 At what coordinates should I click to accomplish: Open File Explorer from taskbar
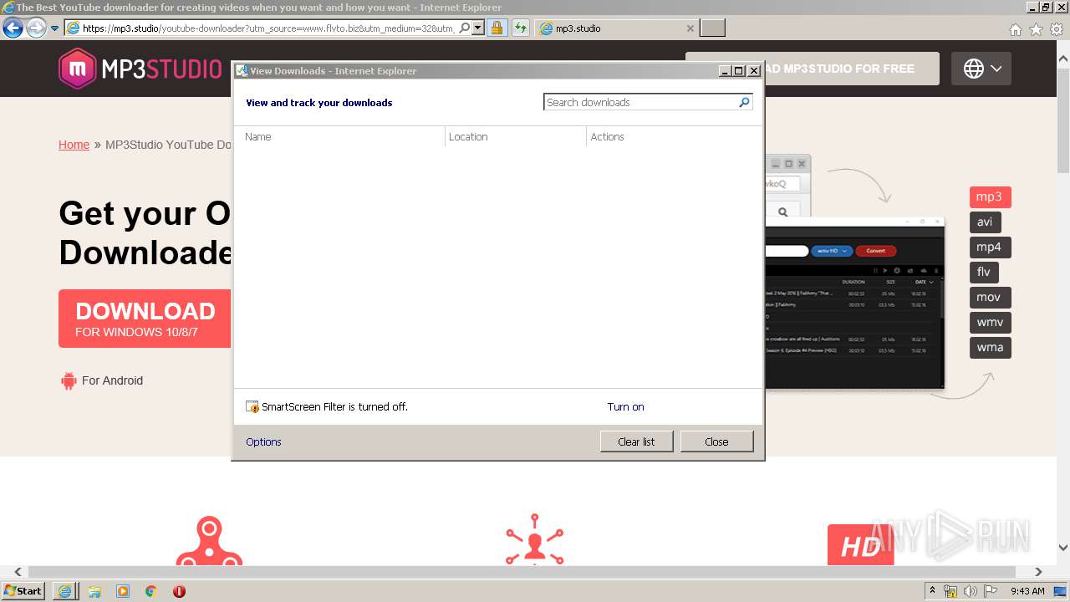94,591
